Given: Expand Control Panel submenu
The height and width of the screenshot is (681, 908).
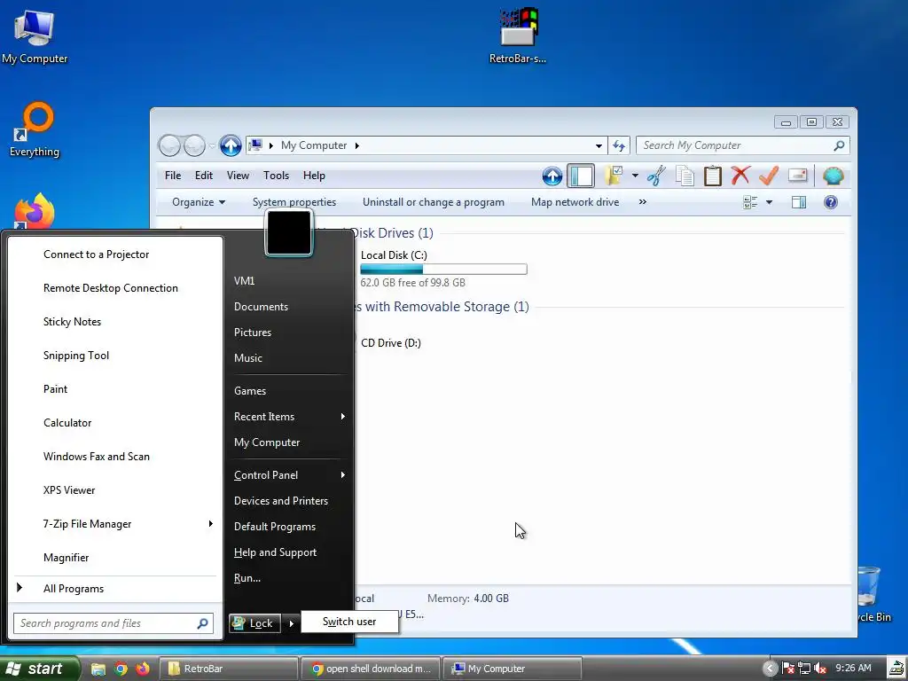Looking at the screenshot, I should pyautogui.click(x=290, y=475).
